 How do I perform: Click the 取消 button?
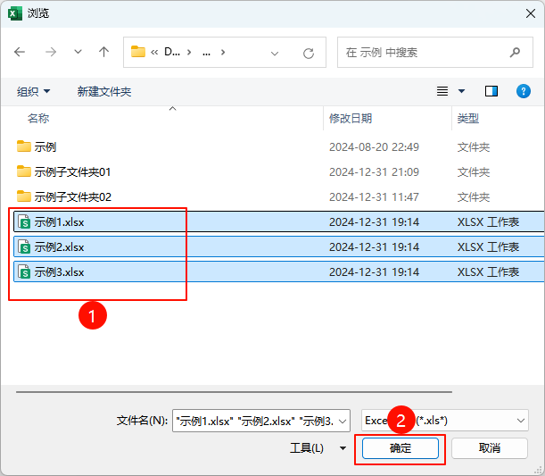point(490,448)
